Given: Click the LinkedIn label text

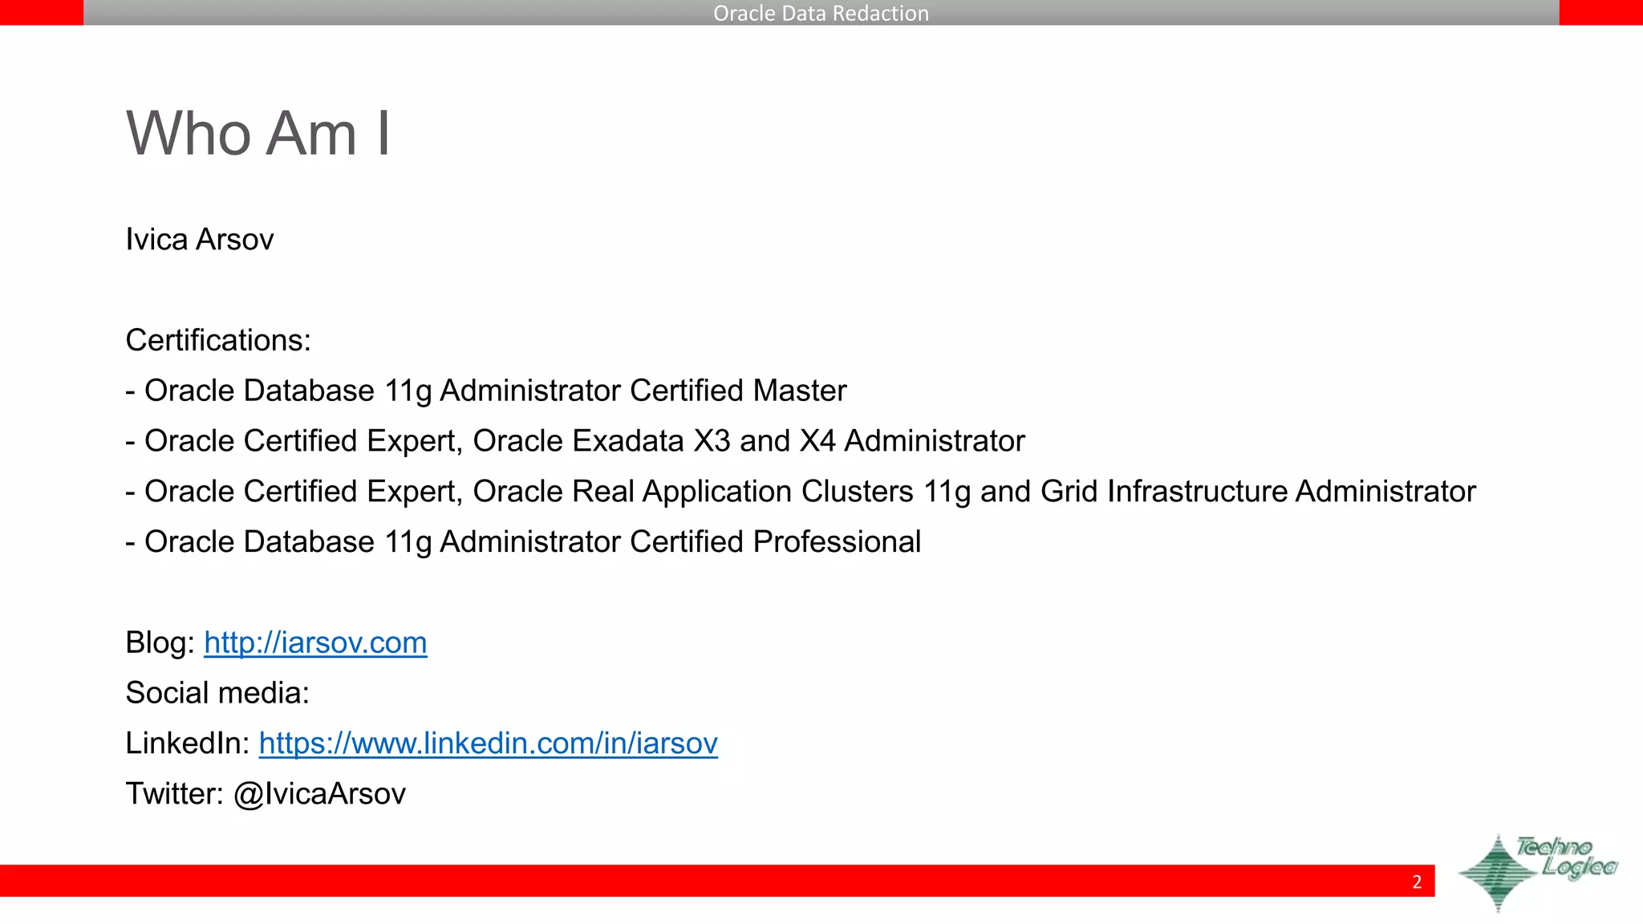Looking at the screenshot, I should [188, 744].
